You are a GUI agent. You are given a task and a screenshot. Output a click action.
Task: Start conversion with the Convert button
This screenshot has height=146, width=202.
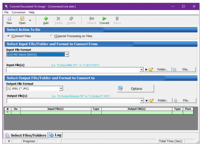pos(104,21)
